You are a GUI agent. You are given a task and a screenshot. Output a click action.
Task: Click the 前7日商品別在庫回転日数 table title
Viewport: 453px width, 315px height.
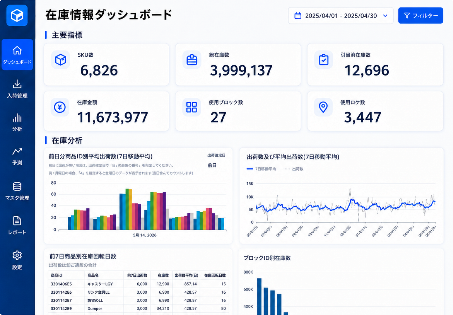coord(83,256)
